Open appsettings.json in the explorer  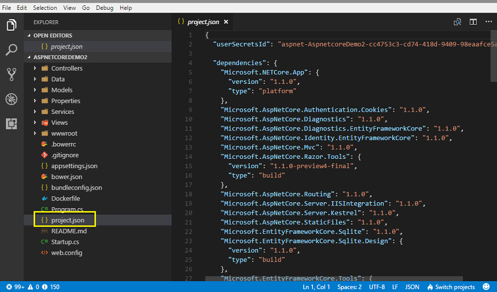point(74,166)
